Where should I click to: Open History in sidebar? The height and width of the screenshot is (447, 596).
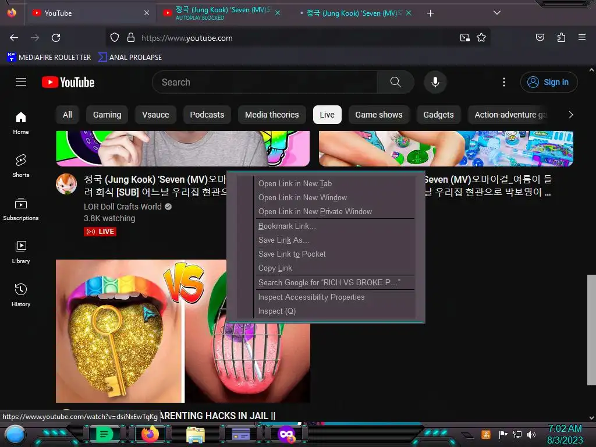[x=21, y=295]
